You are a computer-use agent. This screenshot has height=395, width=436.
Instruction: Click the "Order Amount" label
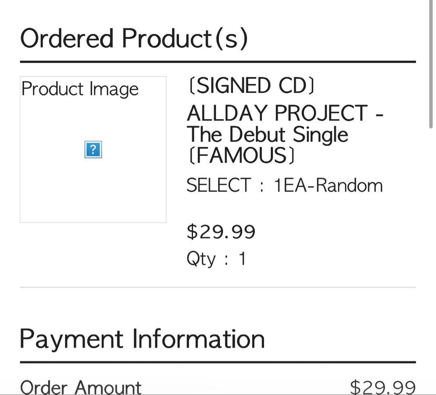point(81,387)
